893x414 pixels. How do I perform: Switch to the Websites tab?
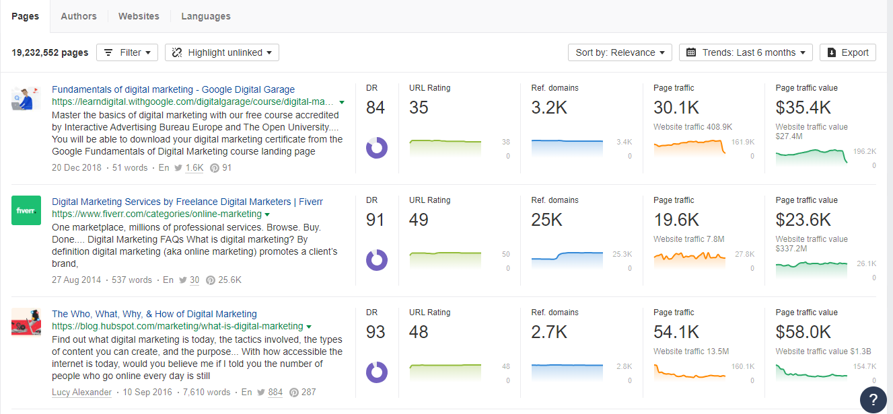pyautogui.click(x=139, y=16)
